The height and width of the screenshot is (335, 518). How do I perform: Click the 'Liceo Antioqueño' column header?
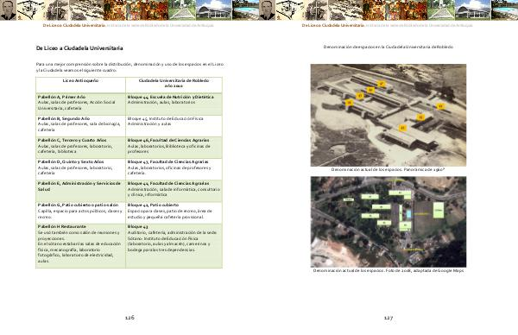point(80,85)
